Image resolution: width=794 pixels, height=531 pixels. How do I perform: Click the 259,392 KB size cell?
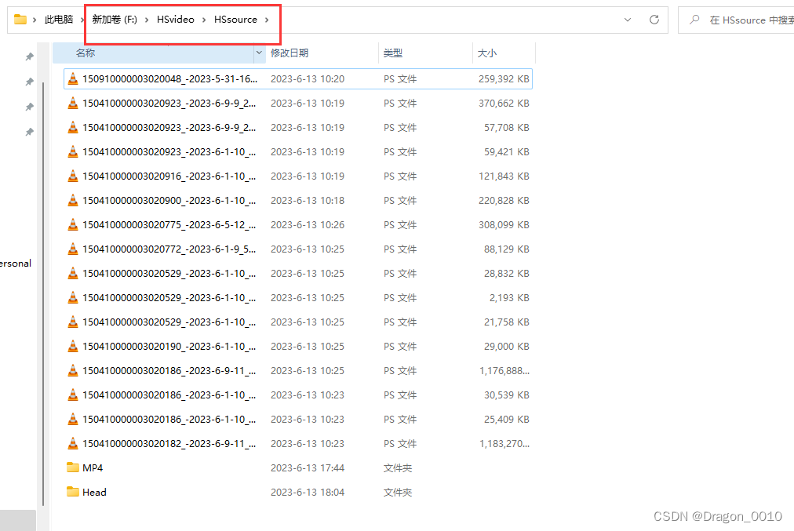point(504,79)
